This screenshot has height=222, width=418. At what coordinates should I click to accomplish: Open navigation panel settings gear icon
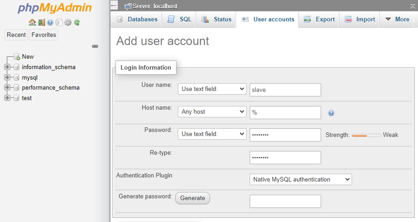click(x=68, y=22)
